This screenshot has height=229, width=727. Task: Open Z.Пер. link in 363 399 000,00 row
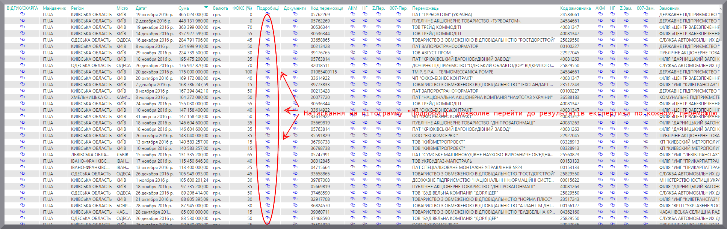click(378, 27)
